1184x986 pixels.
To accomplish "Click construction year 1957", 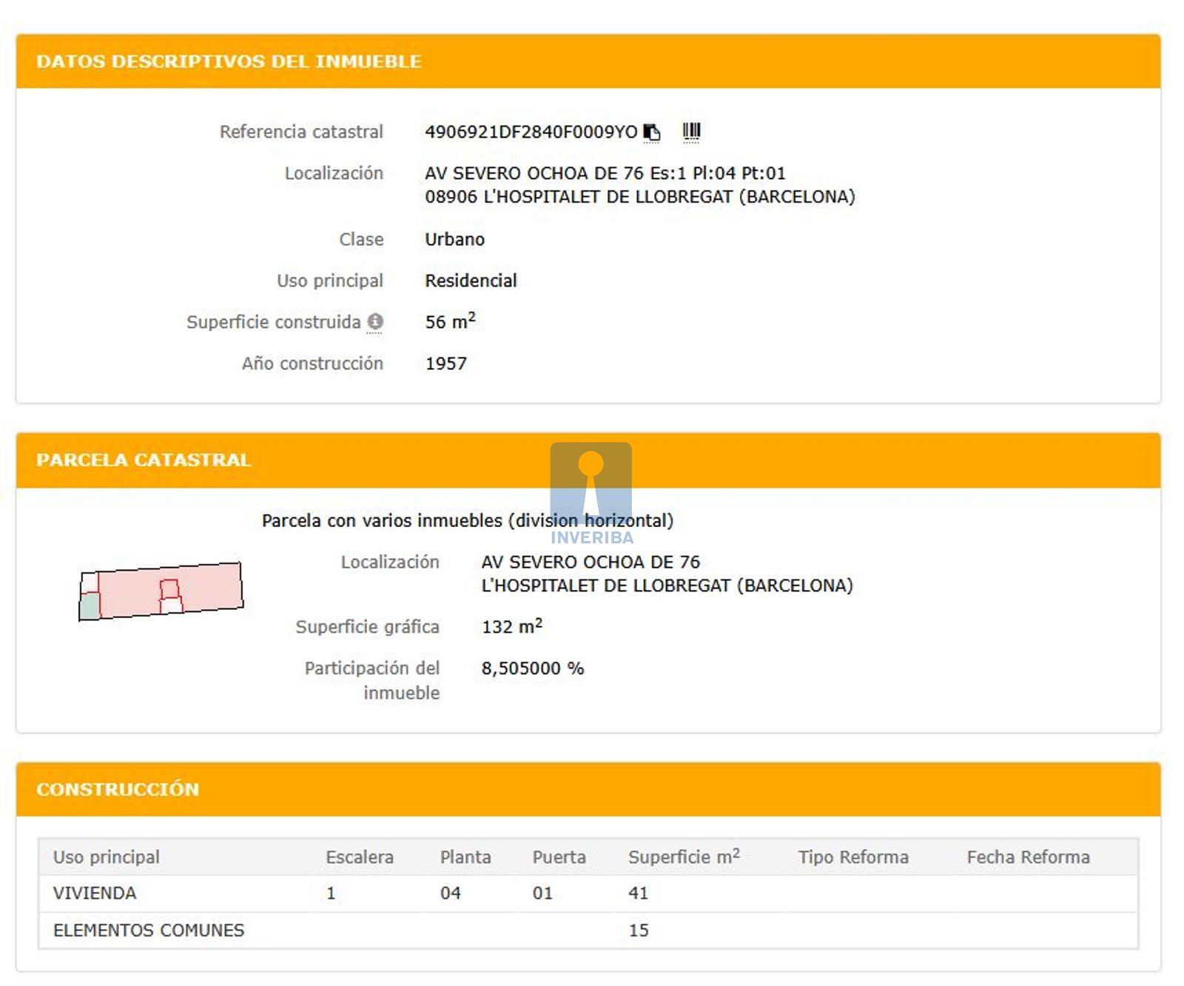I will click(x=445, y=363).
